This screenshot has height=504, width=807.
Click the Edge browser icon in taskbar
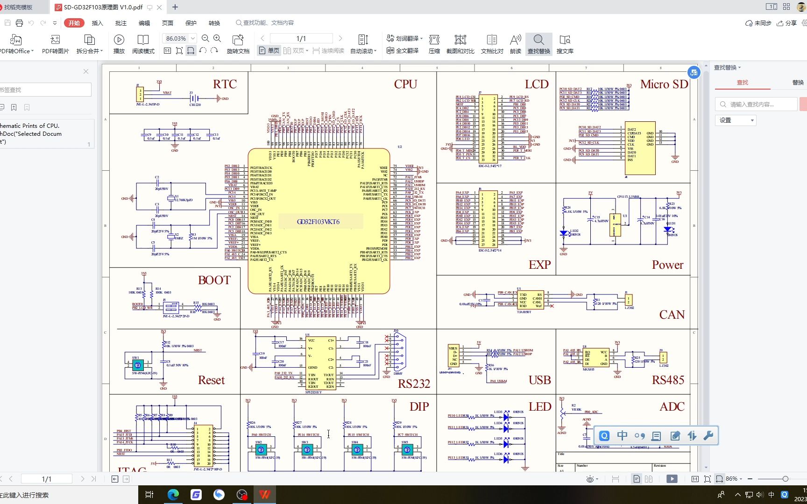click(173, 495)
